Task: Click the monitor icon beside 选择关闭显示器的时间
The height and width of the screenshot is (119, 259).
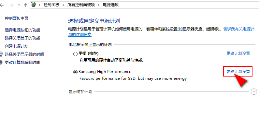Action: click(1, 54)
